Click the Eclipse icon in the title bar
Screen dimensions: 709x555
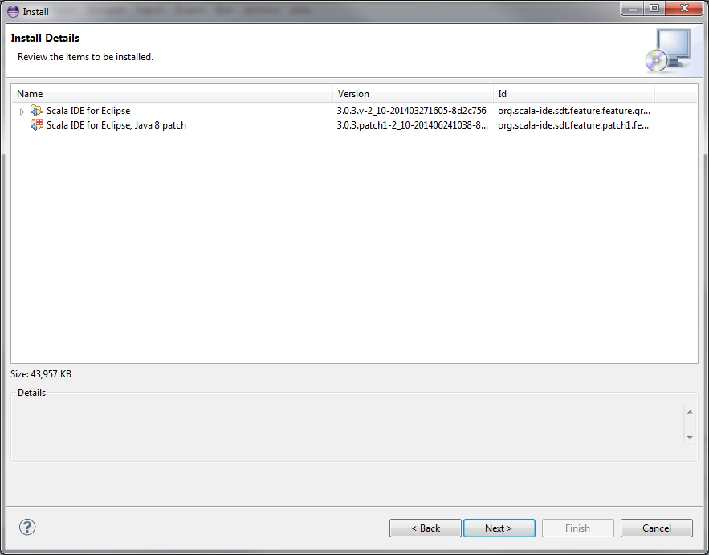point(13,11)
